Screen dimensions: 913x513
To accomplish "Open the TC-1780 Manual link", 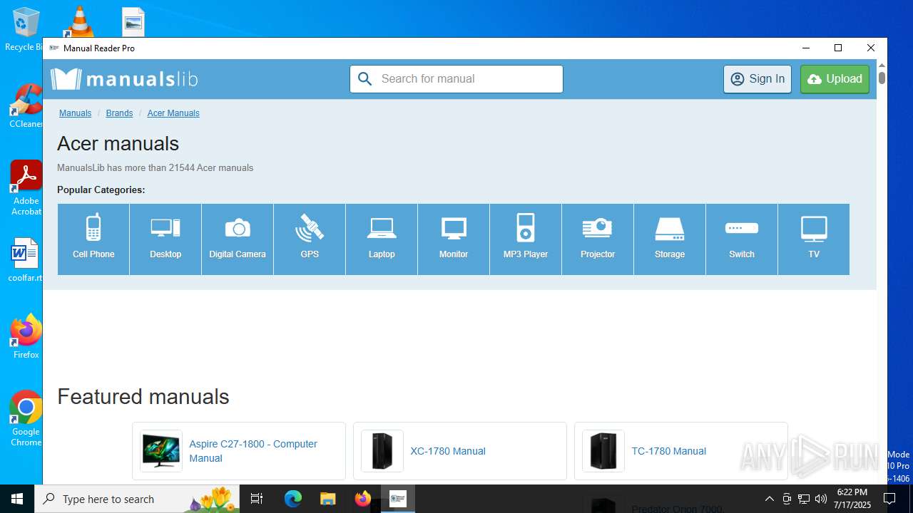I will coord(668,451).
